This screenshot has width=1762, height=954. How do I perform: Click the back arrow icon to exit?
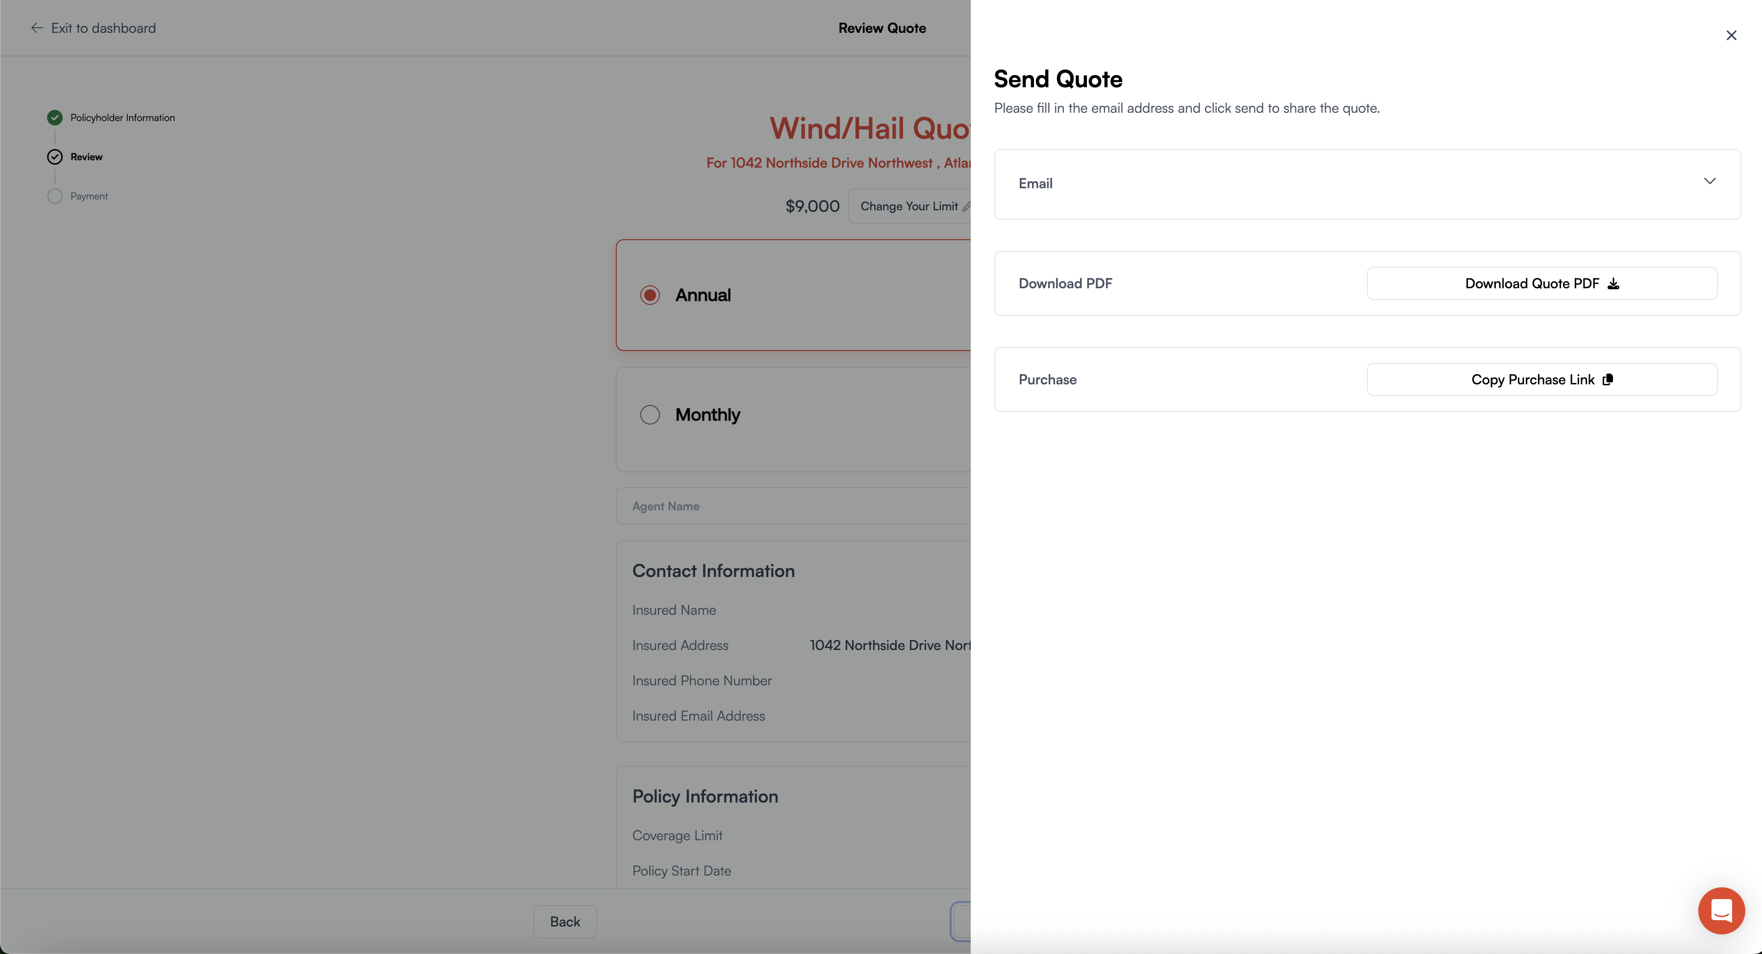pos(37,28)
